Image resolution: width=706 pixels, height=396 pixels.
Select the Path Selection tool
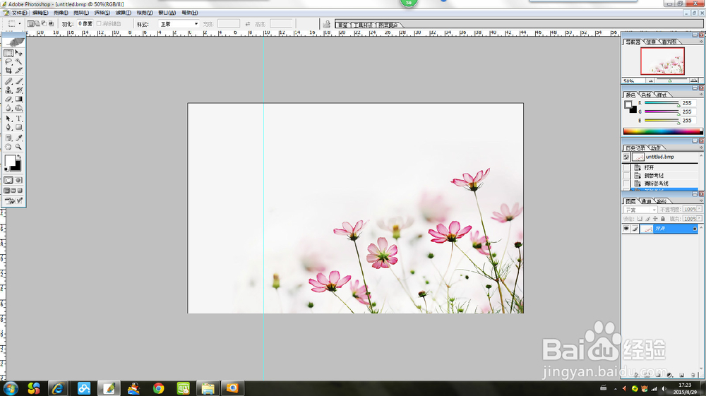tap(8, 119)
